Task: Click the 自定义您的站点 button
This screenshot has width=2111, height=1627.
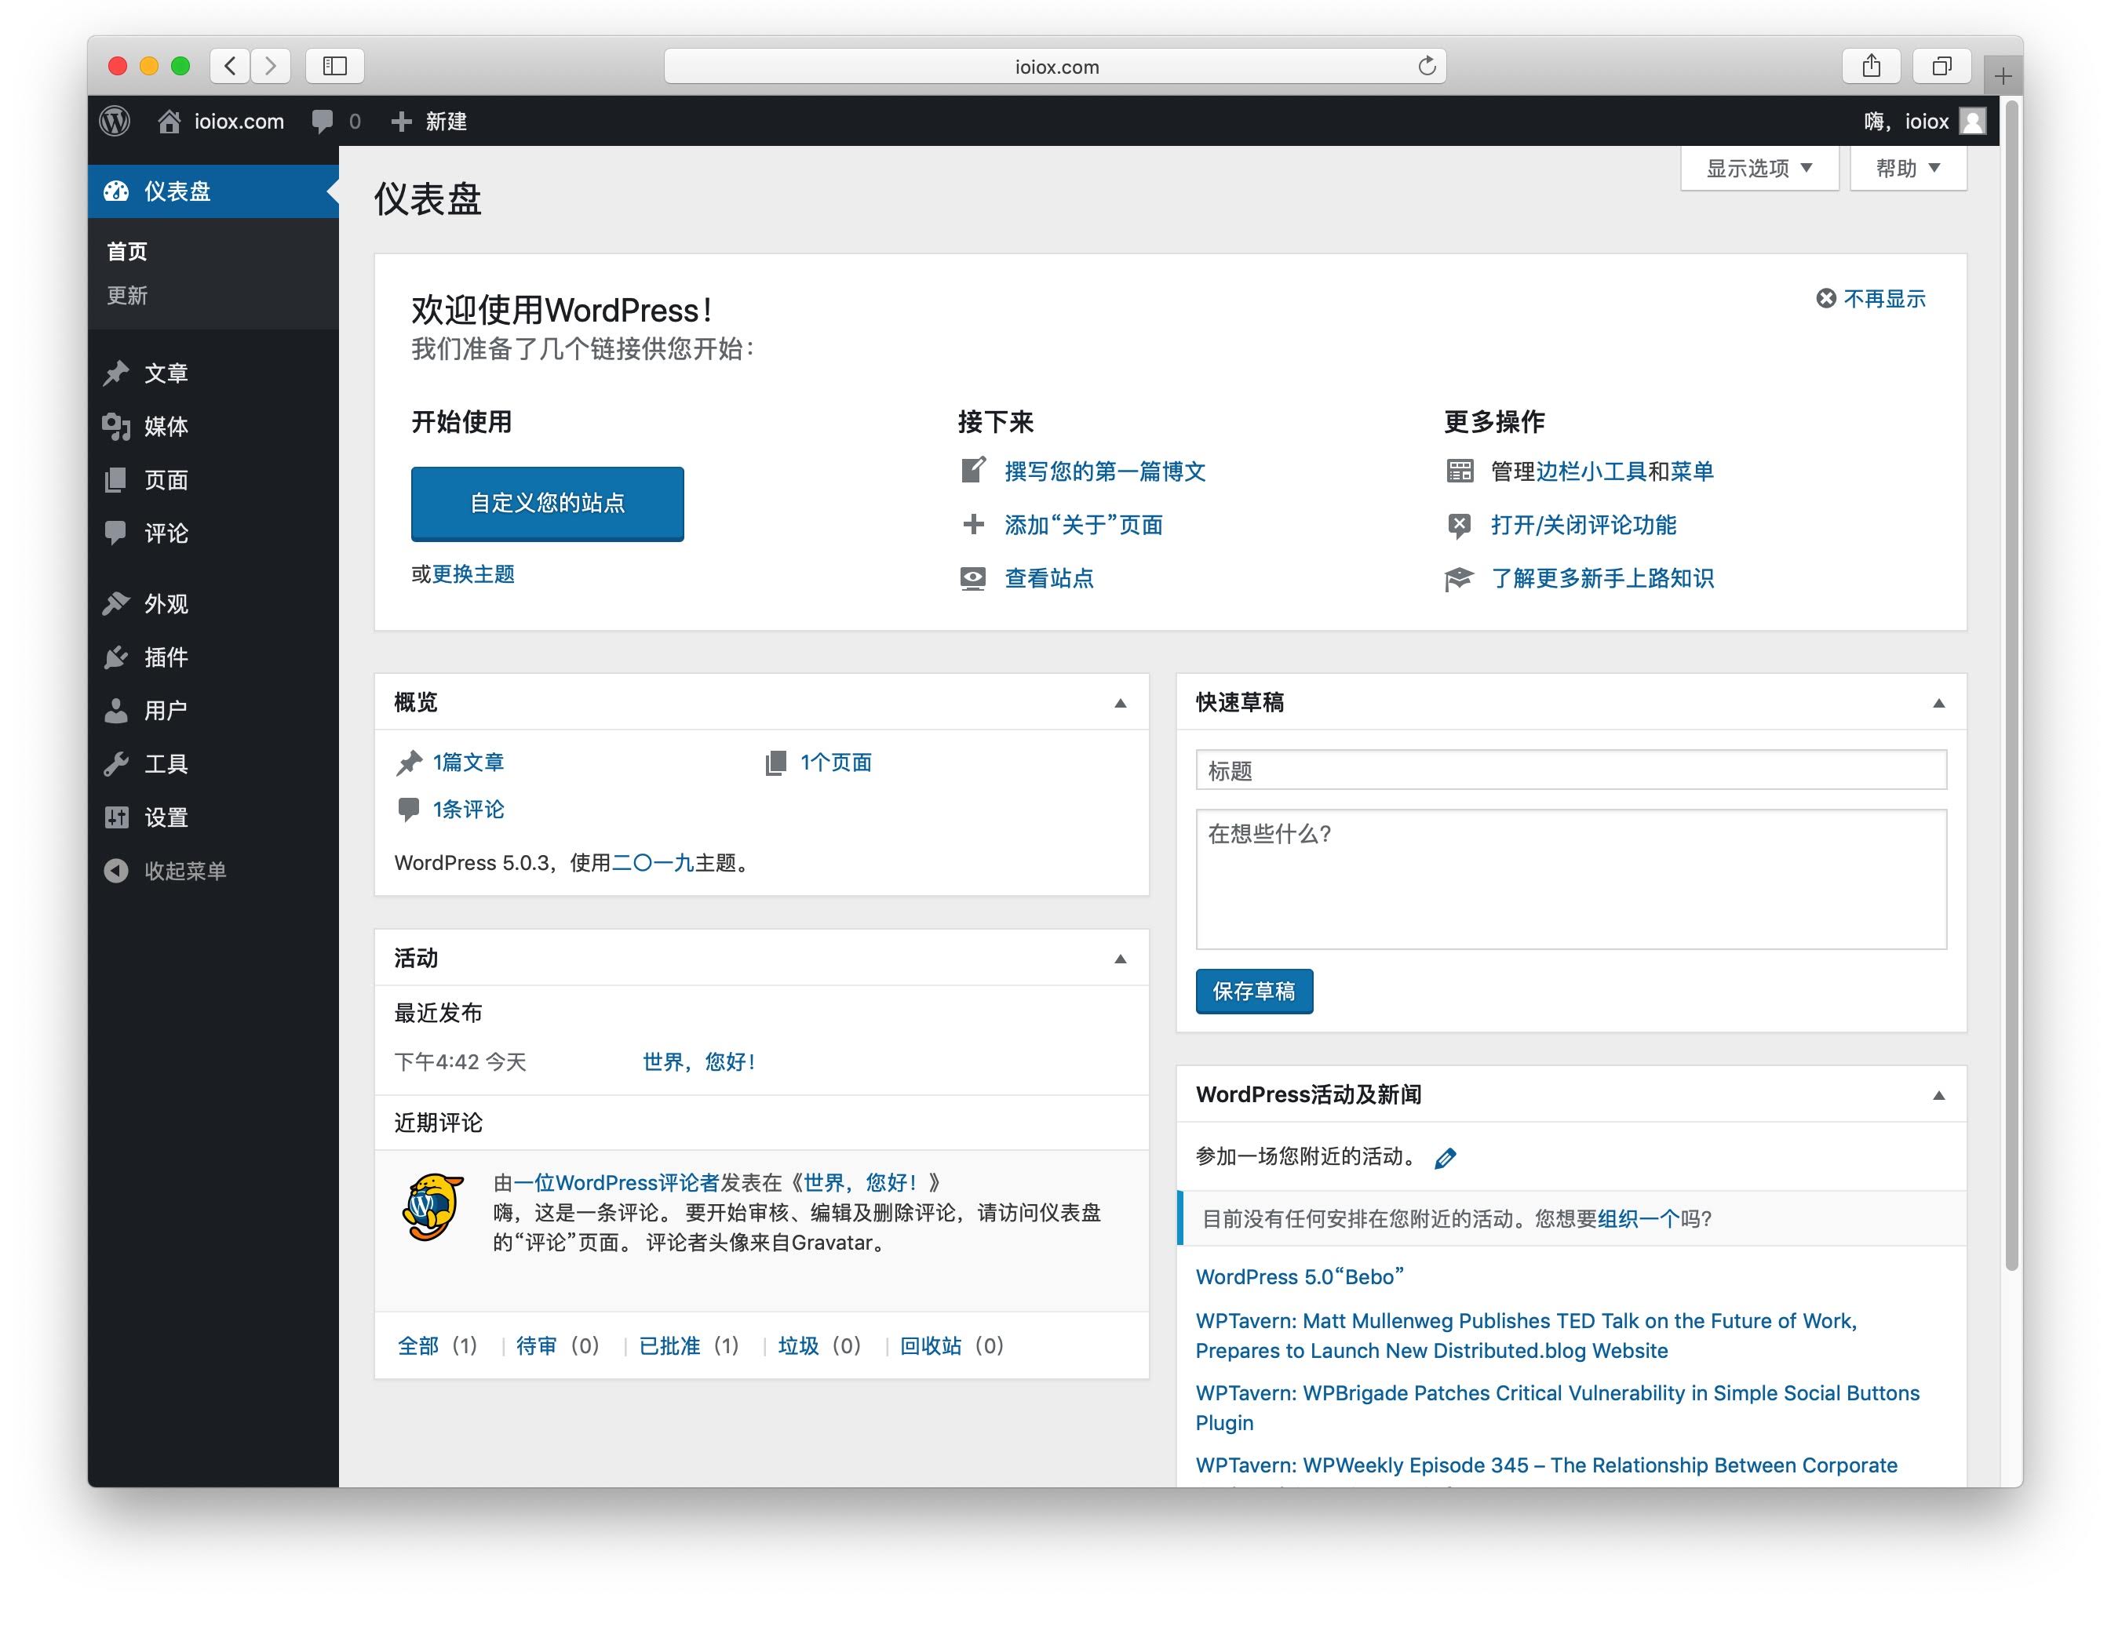Action: coord(547,504)
